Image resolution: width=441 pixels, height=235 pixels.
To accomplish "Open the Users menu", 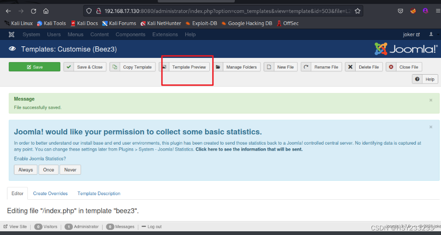I will 54,35.
